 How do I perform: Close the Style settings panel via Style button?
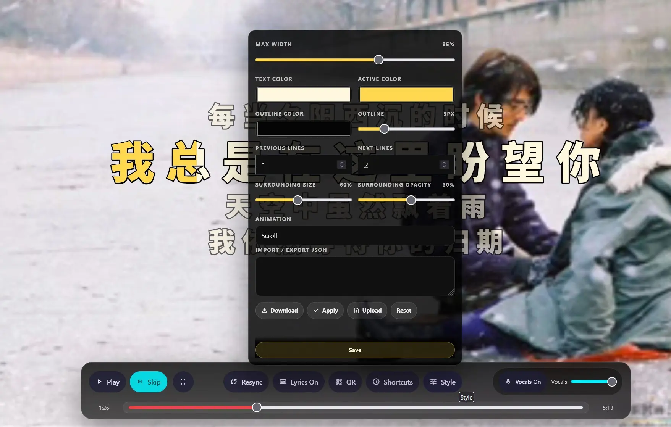[443, 382]
